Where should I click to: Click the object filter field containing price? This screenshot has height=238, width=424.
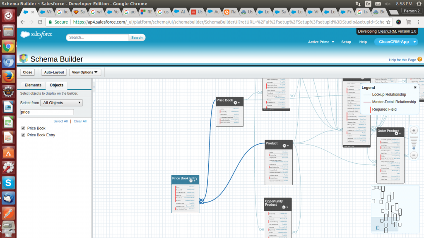47,112
